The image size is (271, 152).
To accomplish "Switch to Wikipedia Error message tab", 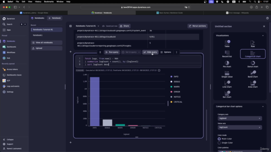I will [x=237, y=13].
